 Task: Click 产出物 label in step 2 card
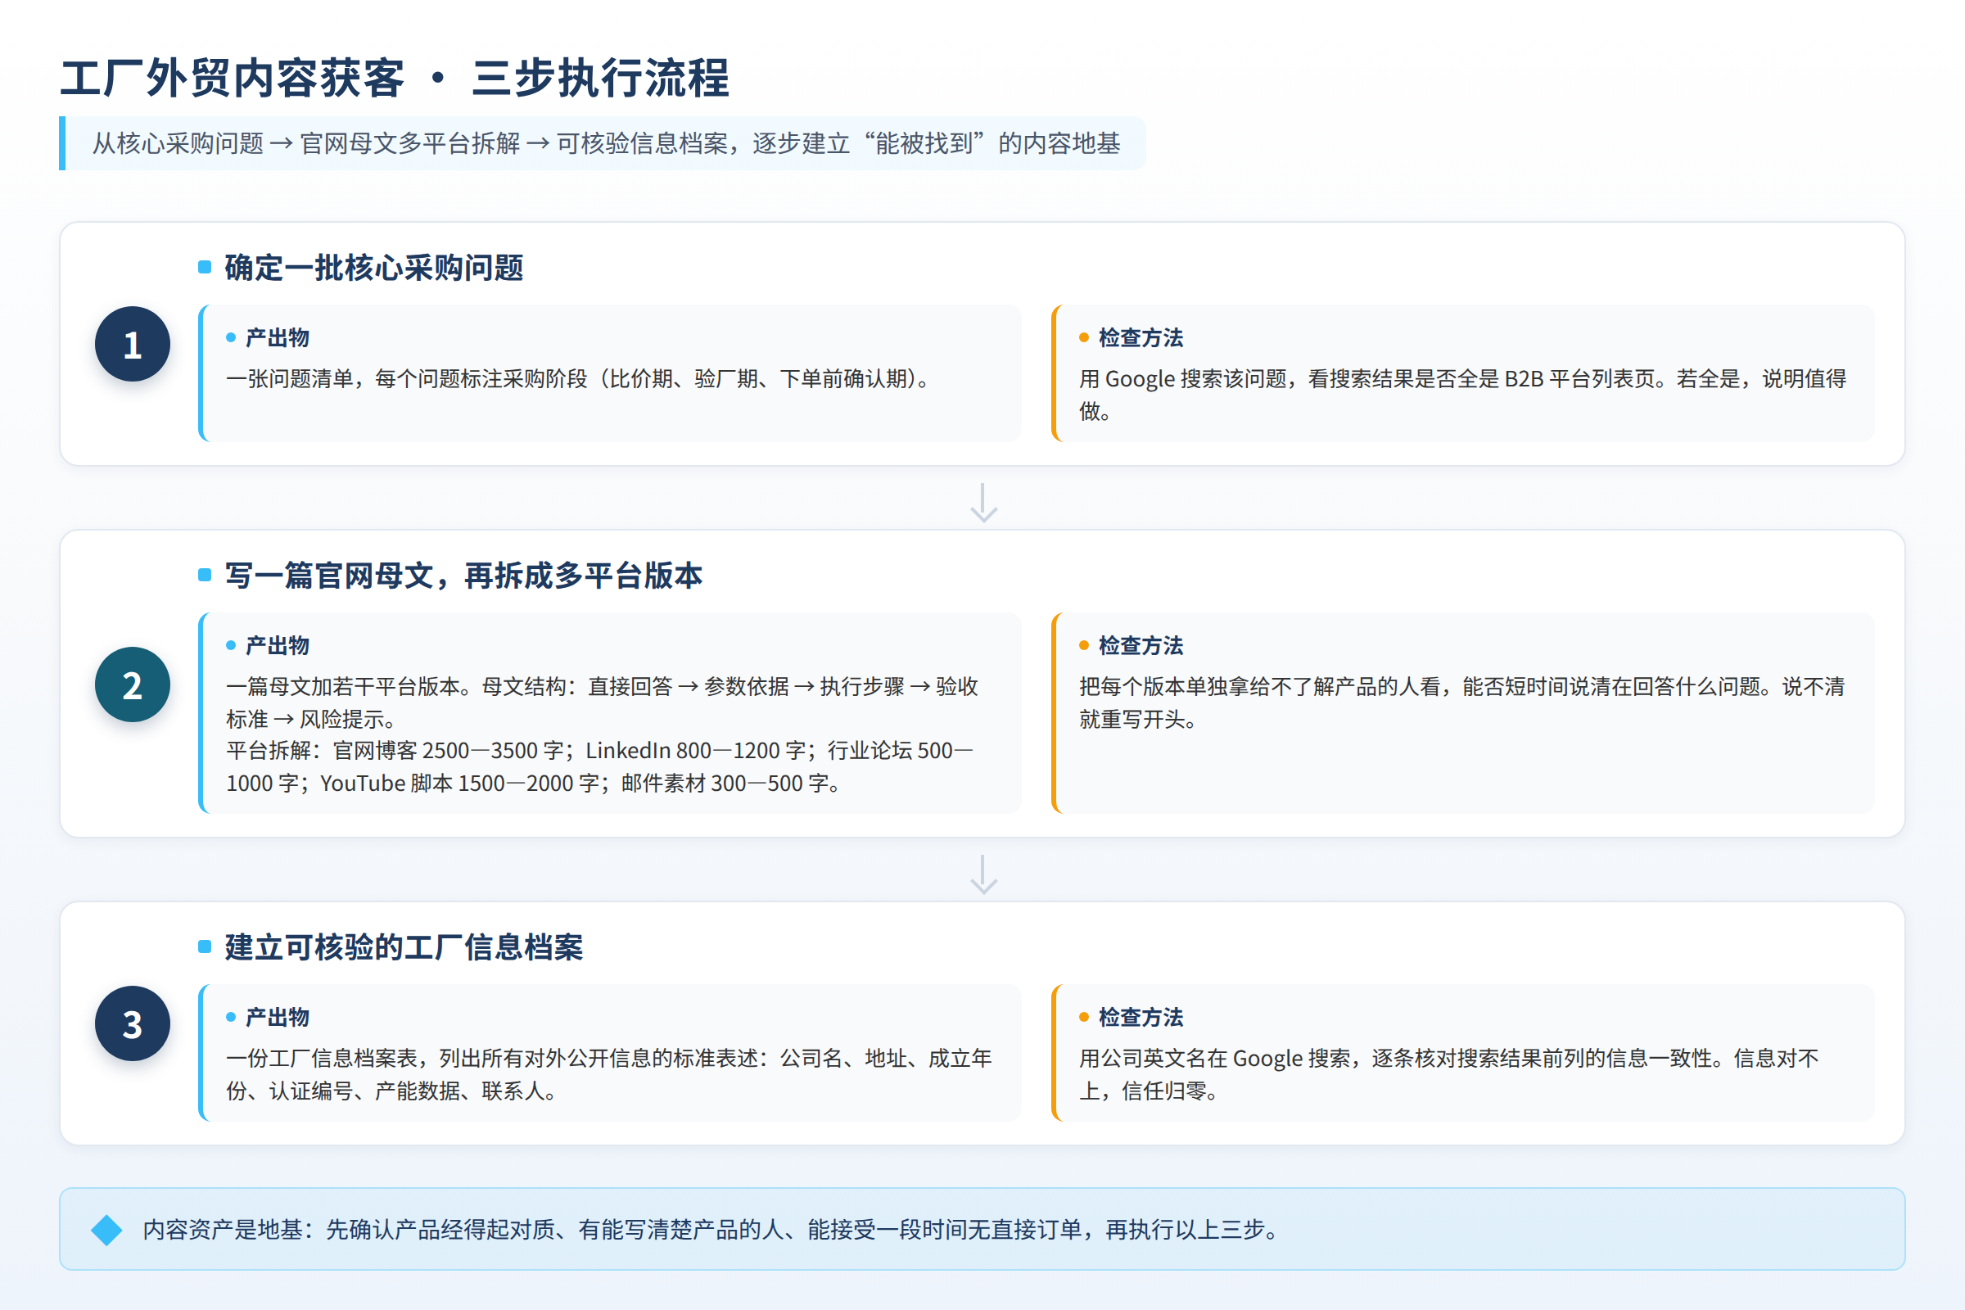(278, 645)
